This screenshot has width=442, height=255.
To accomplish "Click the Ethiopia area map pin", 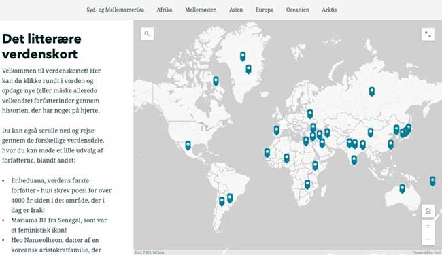I will point(315,165).
